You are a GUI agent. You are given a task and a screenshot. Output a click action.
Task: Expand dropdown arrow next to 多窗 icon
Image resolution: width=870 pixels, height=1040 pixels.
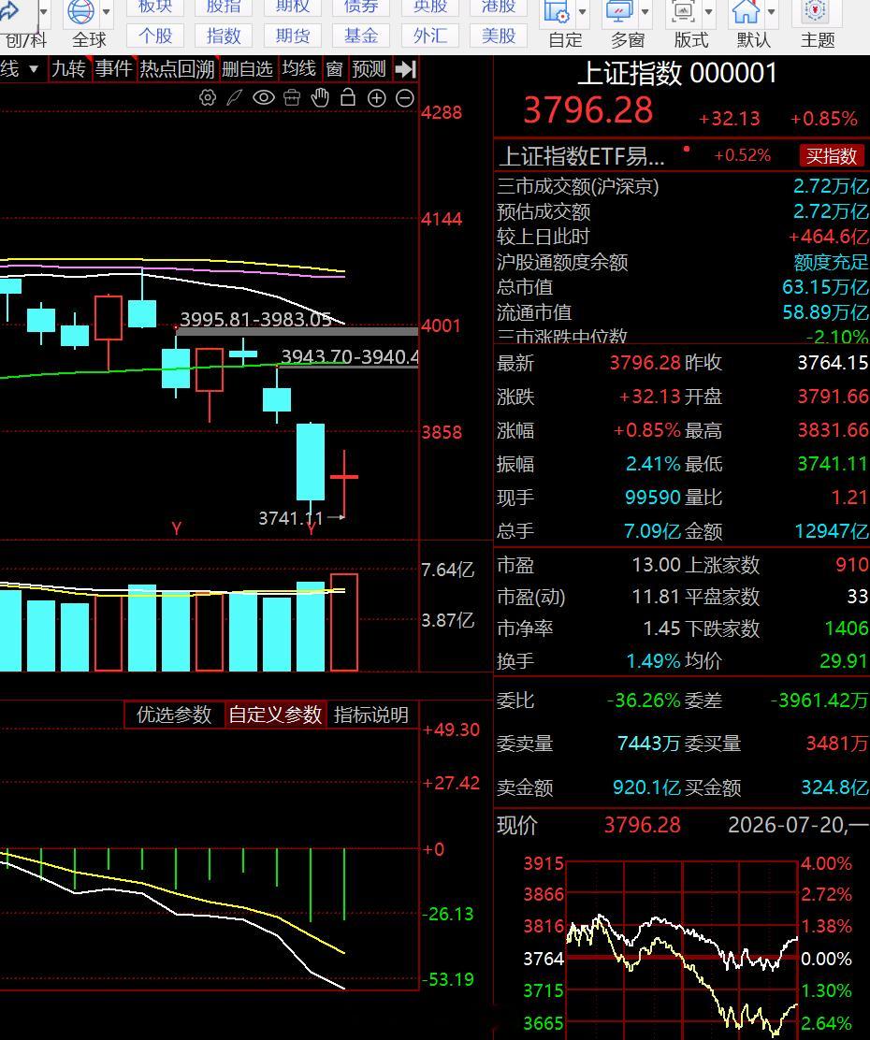[x=645, y=12]
